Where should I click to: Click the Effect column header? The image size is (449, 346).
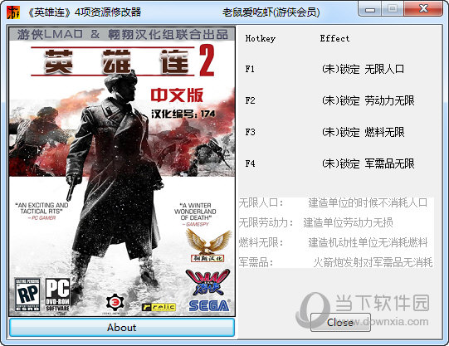point(334,38)
